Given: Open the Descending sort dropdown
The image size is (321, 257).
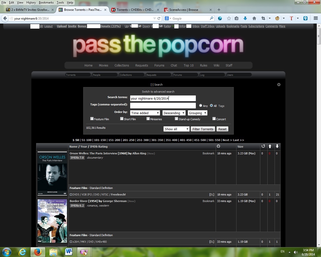Looking at the screenshot, I should [x=174, y=113].
